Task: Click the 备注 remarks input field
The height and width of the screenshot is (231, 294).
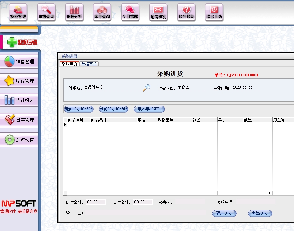Action: coord(145,213)
